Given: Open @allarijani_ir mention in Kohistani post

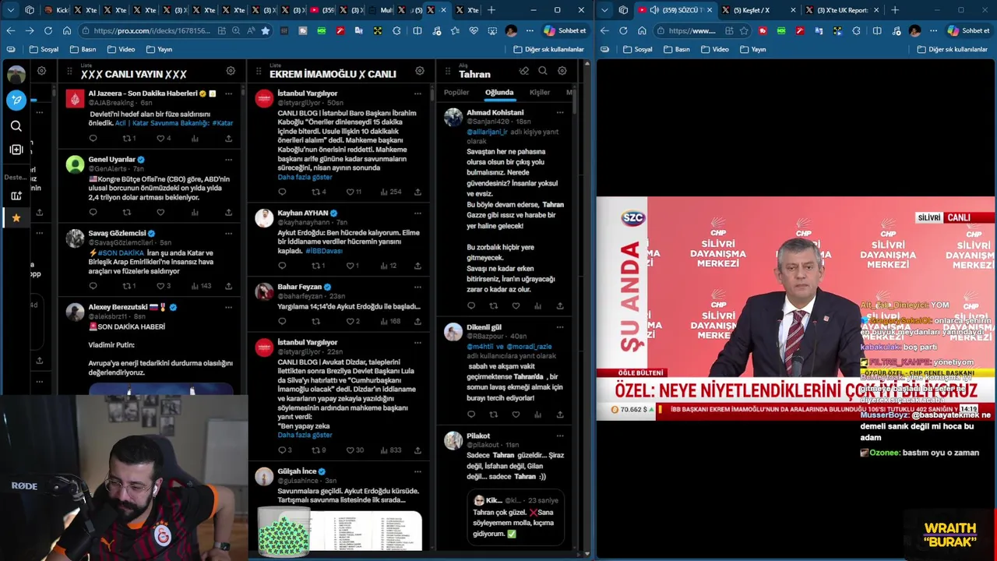Looking at the screenshot, I should coord(488,132).
